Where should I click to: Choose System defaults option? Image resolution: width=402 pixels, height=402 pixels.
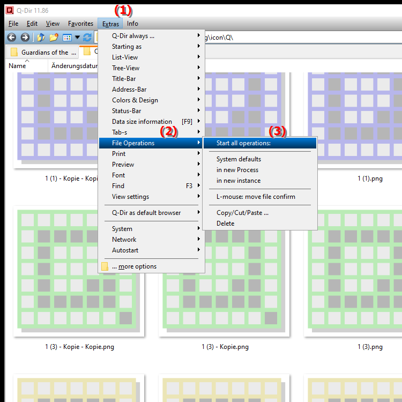click(260, 159)
